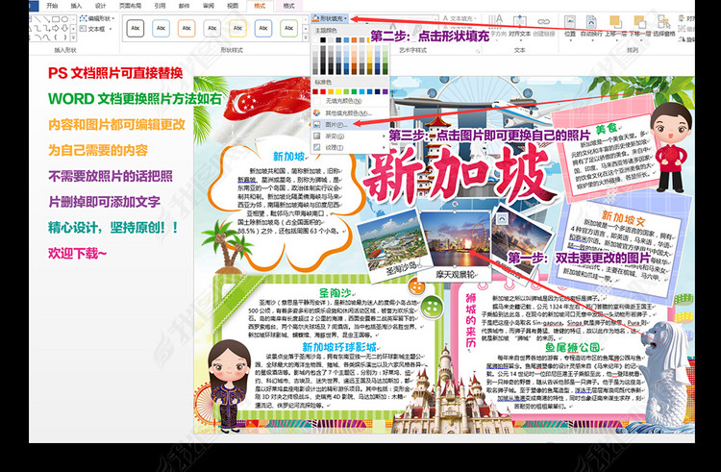The width and height of the screenshot is (721, 472).
Task: Open 其他填充颜色 color wheel option
Action: coord(350,112)
